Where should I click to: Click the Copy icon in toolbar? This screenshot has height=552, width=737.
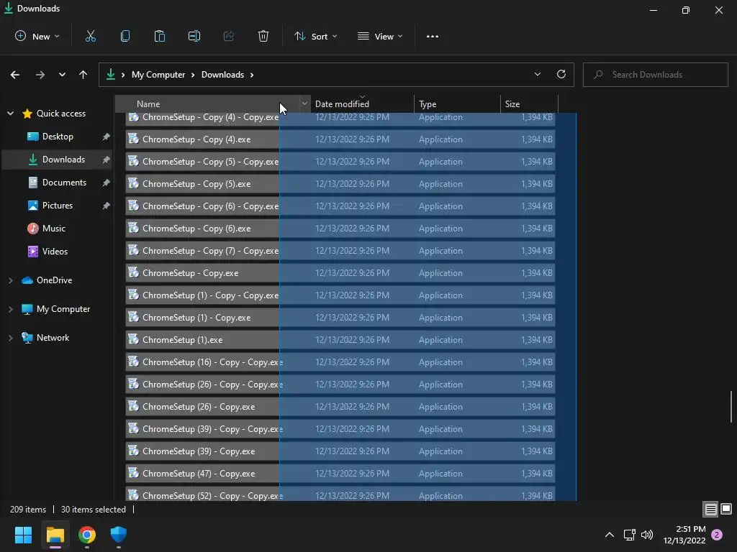[x=125, y=36]
